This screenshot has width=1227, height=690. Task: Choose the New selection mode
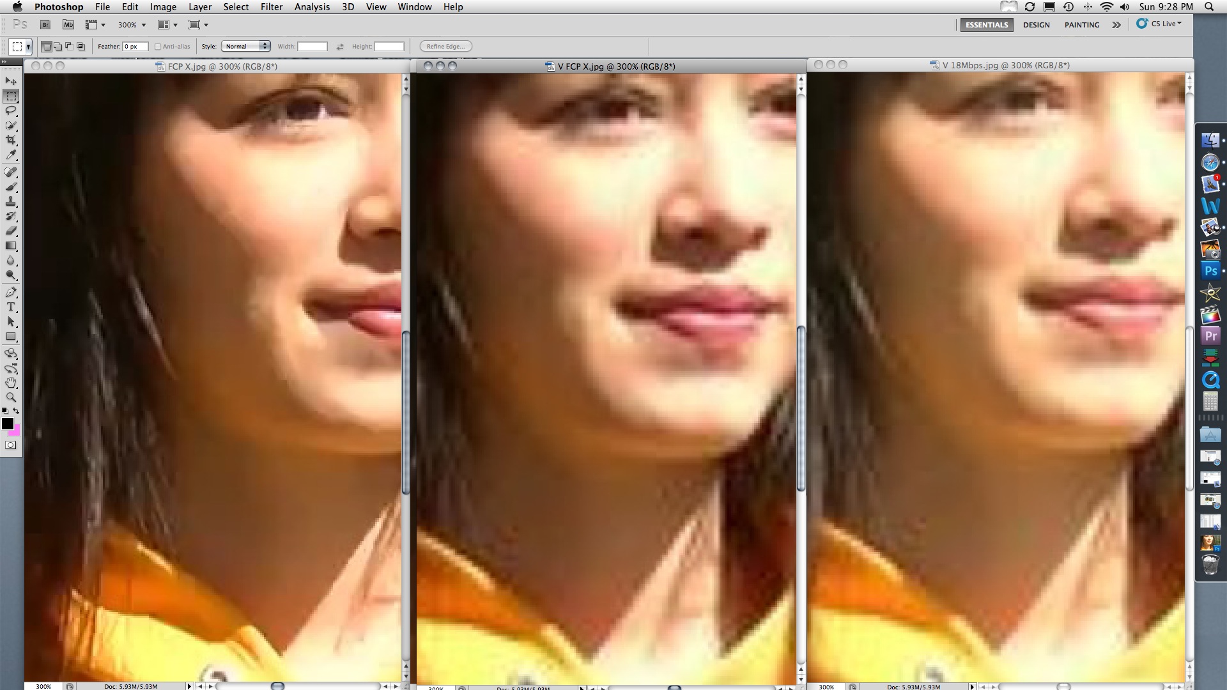tap(47, 47)
